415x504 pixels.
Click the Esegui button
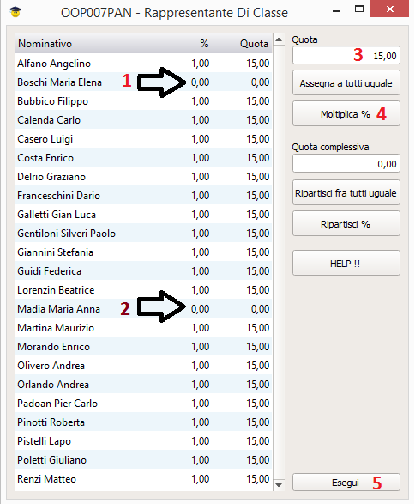tap(346, 483)
